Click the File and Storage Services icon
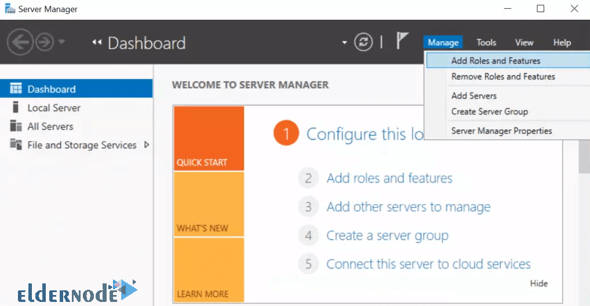Screen dimensions: 590x306 (x=16, y=144)
